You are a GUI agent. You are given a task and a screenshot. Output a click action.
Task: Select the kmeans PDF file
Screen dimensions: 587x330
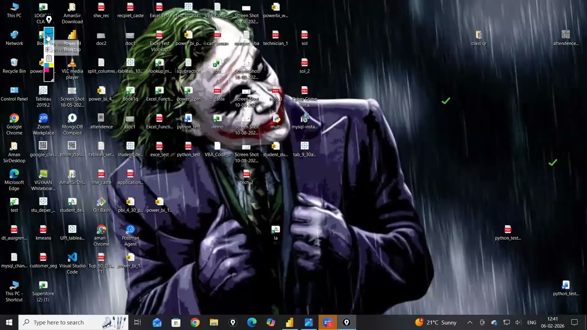click(x=43, y=232)
